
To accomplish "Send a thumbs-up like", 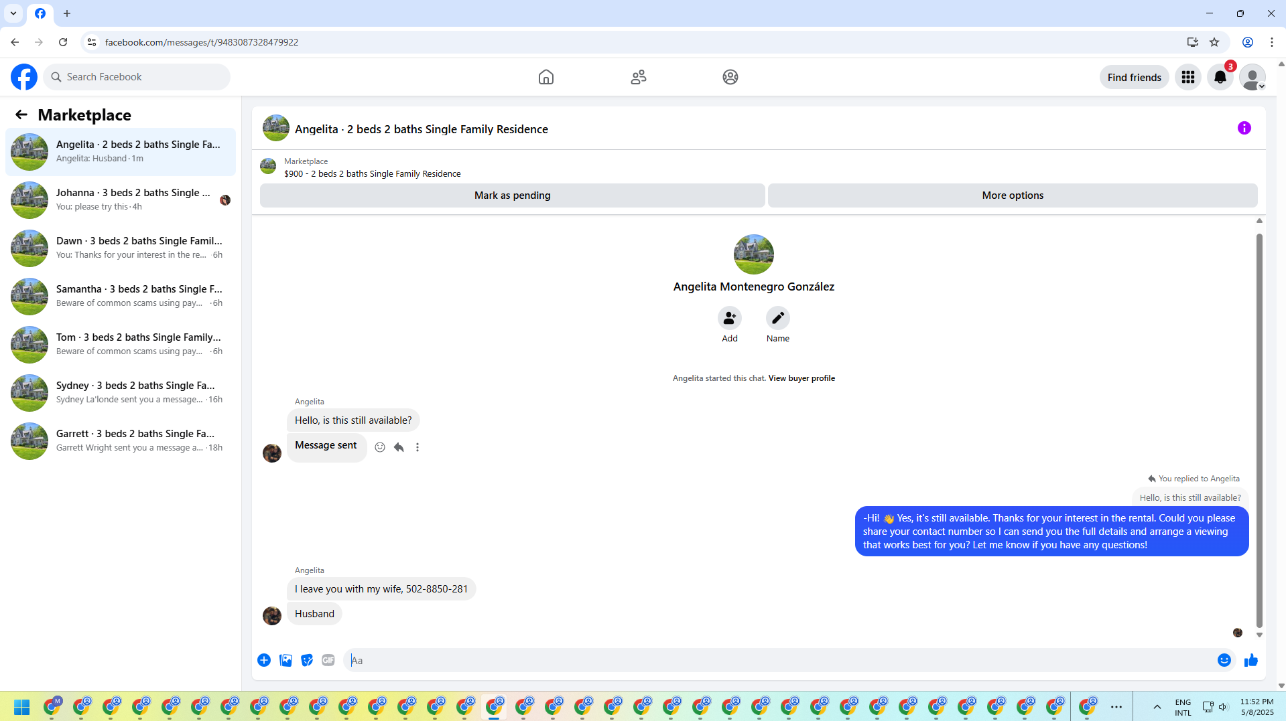I will point(1251,661).
